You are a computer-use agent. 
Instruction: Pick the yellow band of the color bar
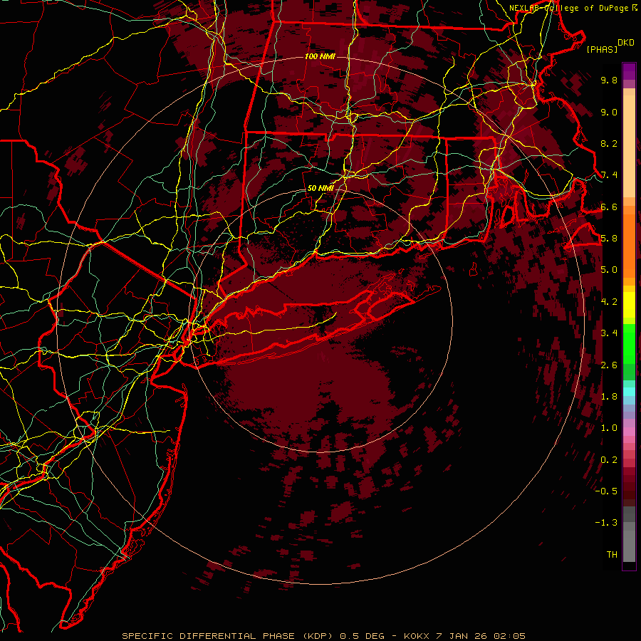click(629, 305)
